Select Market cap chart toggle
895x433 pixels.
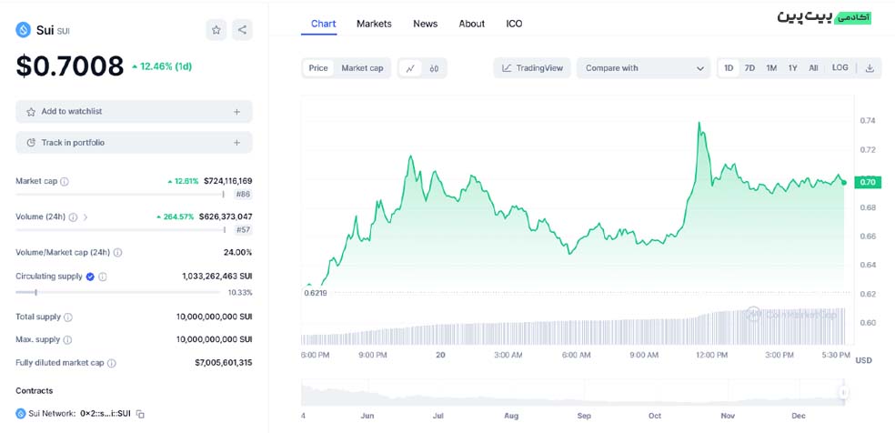click(x=362, y=68)
